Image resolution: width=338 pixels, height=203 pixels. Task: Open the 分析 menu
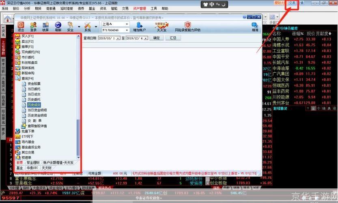coord(27,9)
